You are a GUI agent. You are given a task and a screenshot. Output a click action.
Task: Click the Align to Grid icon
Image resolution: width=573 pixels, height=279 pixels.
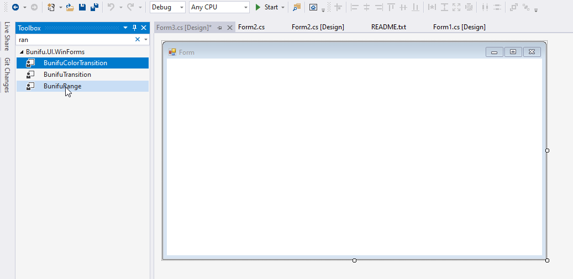pyautogui.click(x=339, y=7)
